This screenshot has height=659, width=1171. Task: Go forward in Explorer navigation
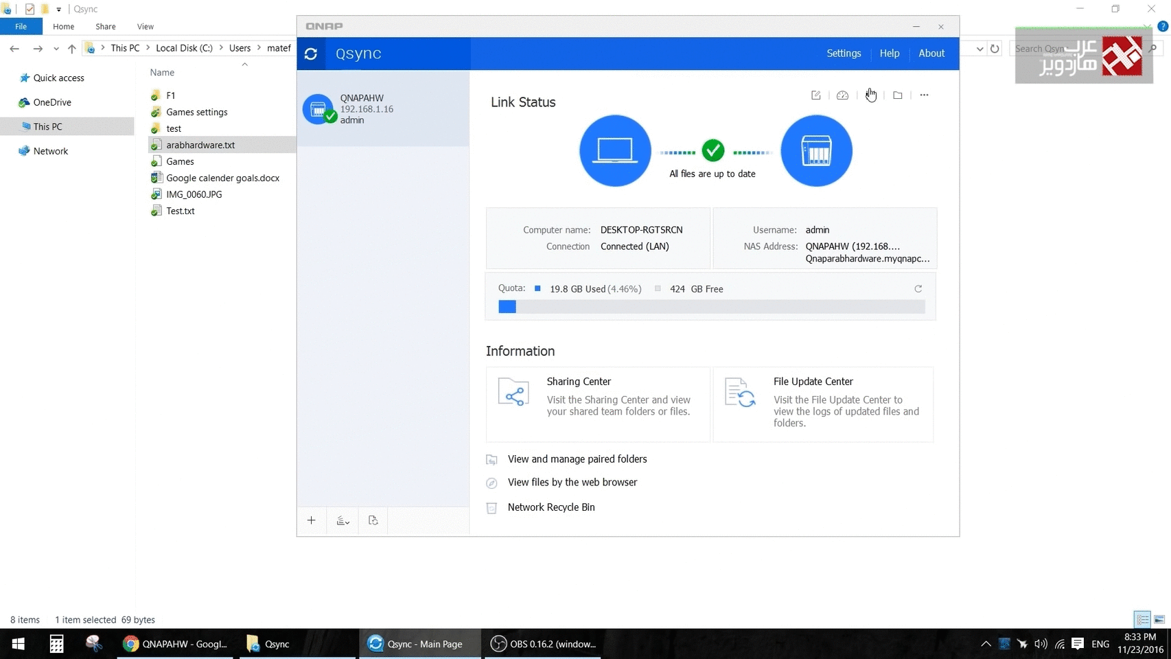click(38, 49)
